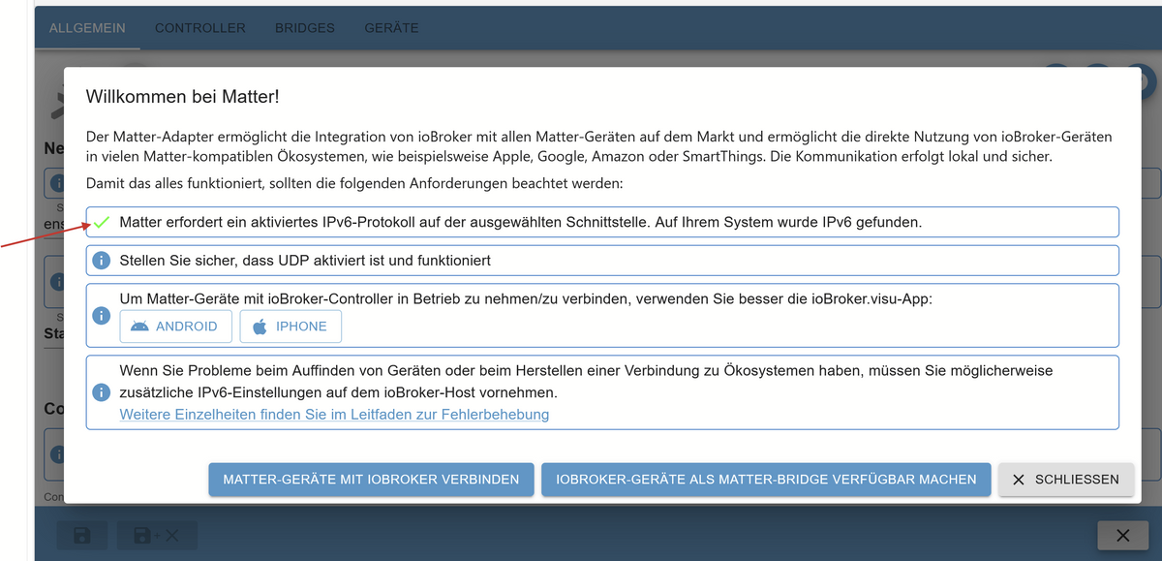Image resolution: width=1162 pixels, height=561 pixels.
Task: Click the heading "Willkommen bei Matter!"
Action: (x=183, y=96)
